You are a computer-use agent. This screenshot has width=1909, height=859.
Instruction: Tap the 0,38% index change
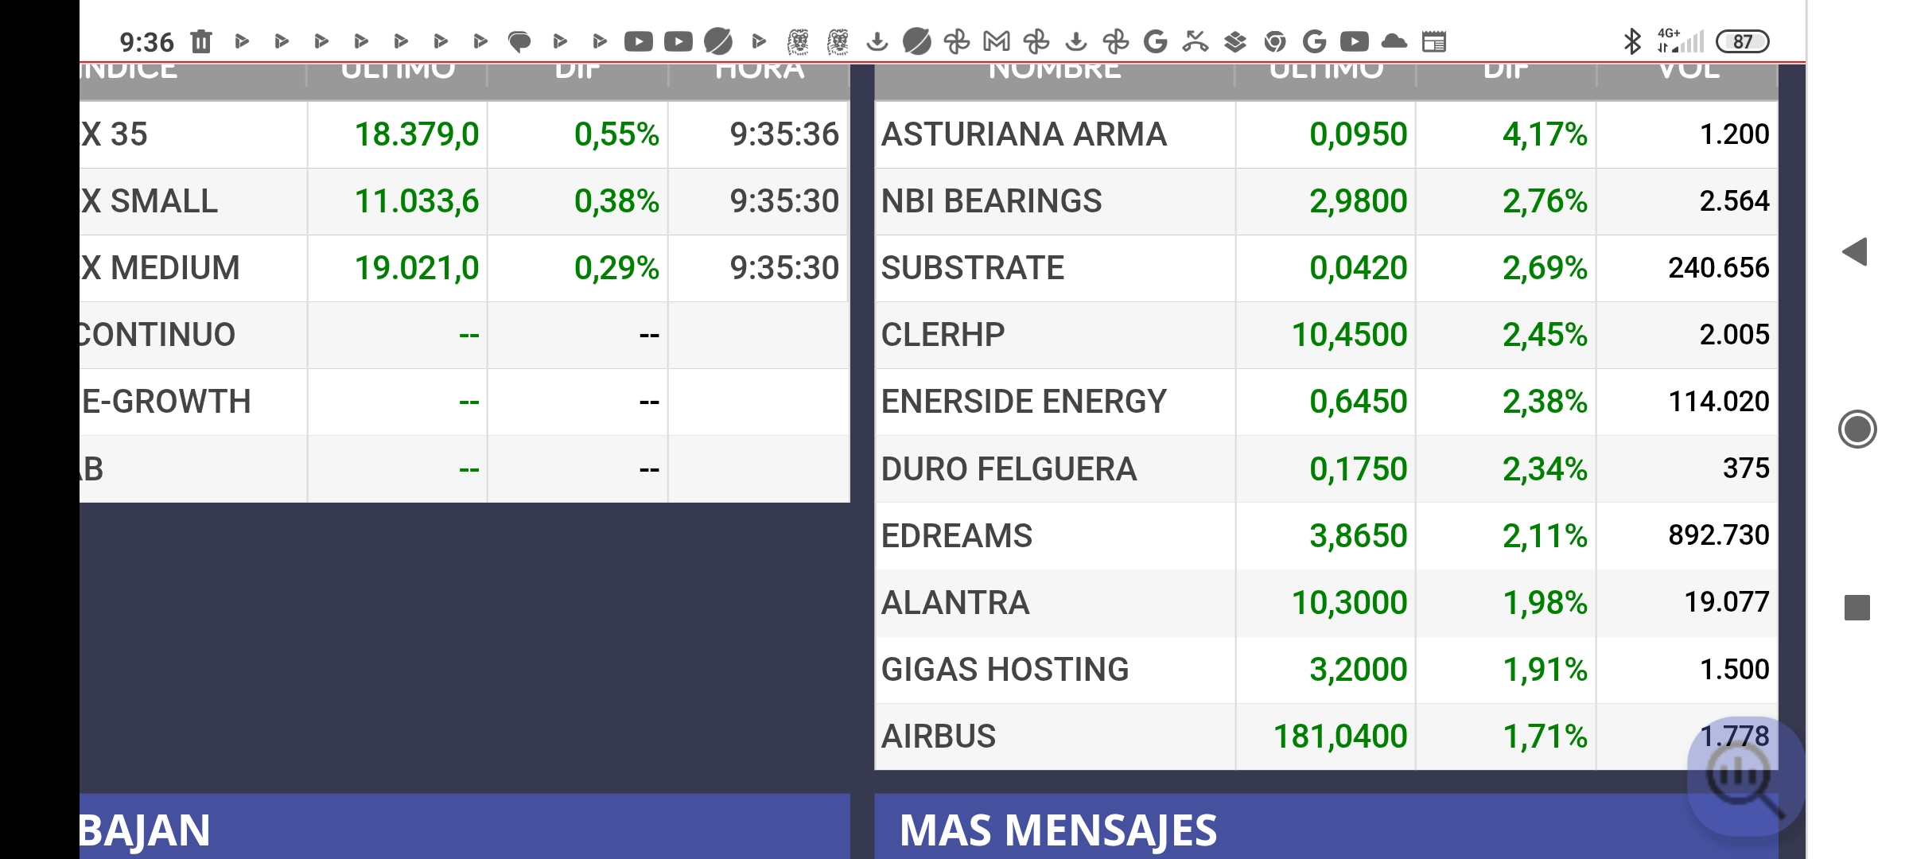[x=616, y=201]
